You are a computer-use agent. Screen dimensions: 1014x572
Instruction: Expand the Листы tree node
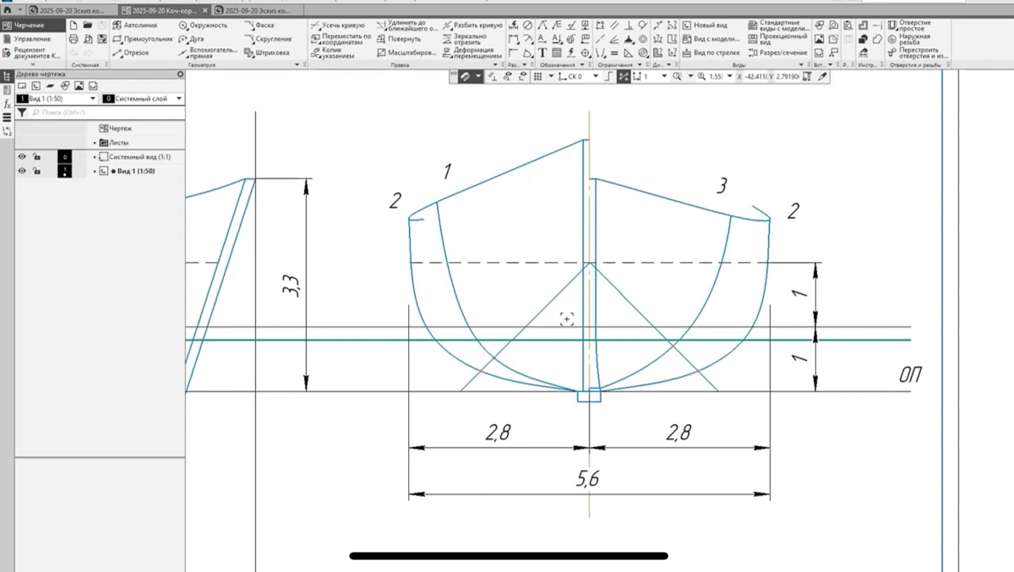(95, 143)
